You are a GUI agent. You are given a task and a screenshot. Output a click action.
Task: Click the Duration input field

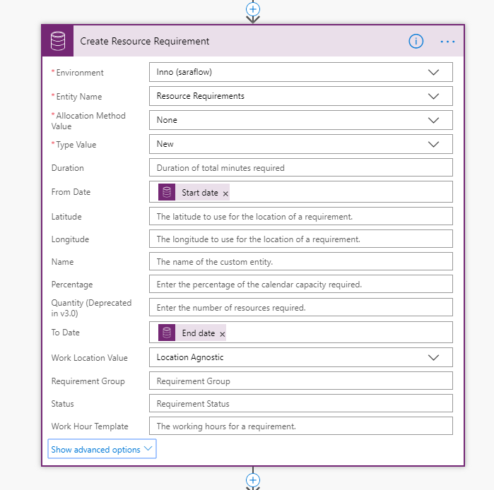pos(300,168)
